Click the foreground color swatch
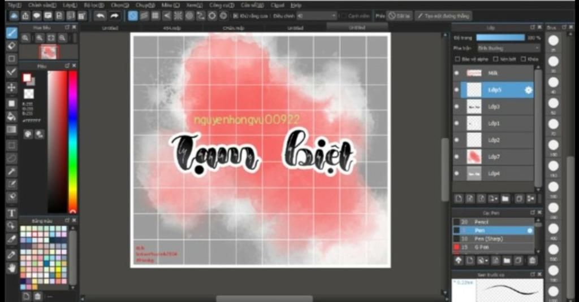 tap(27, 77)
